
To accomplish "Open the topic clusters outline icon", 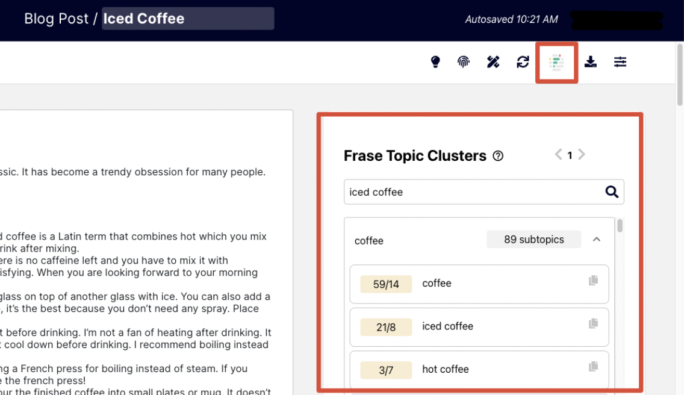I will (556, 63).
